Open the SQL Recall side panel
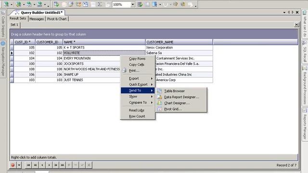This screenshot has height=173, width=308. (x=305, y=52)
